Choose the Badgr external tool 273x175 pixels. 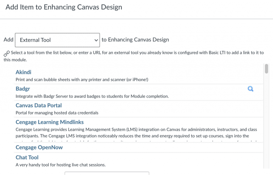[x=23, y=89]
